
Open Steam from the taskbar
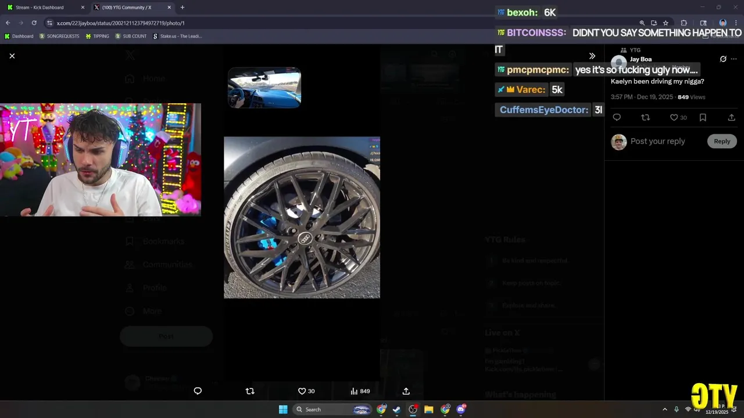point(396,409)
